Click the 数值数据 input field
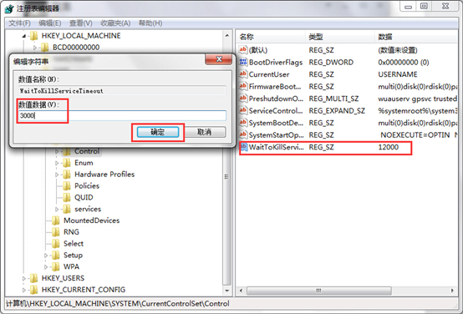This screenshot has height=314, width=463. click(x=122, y=115)
